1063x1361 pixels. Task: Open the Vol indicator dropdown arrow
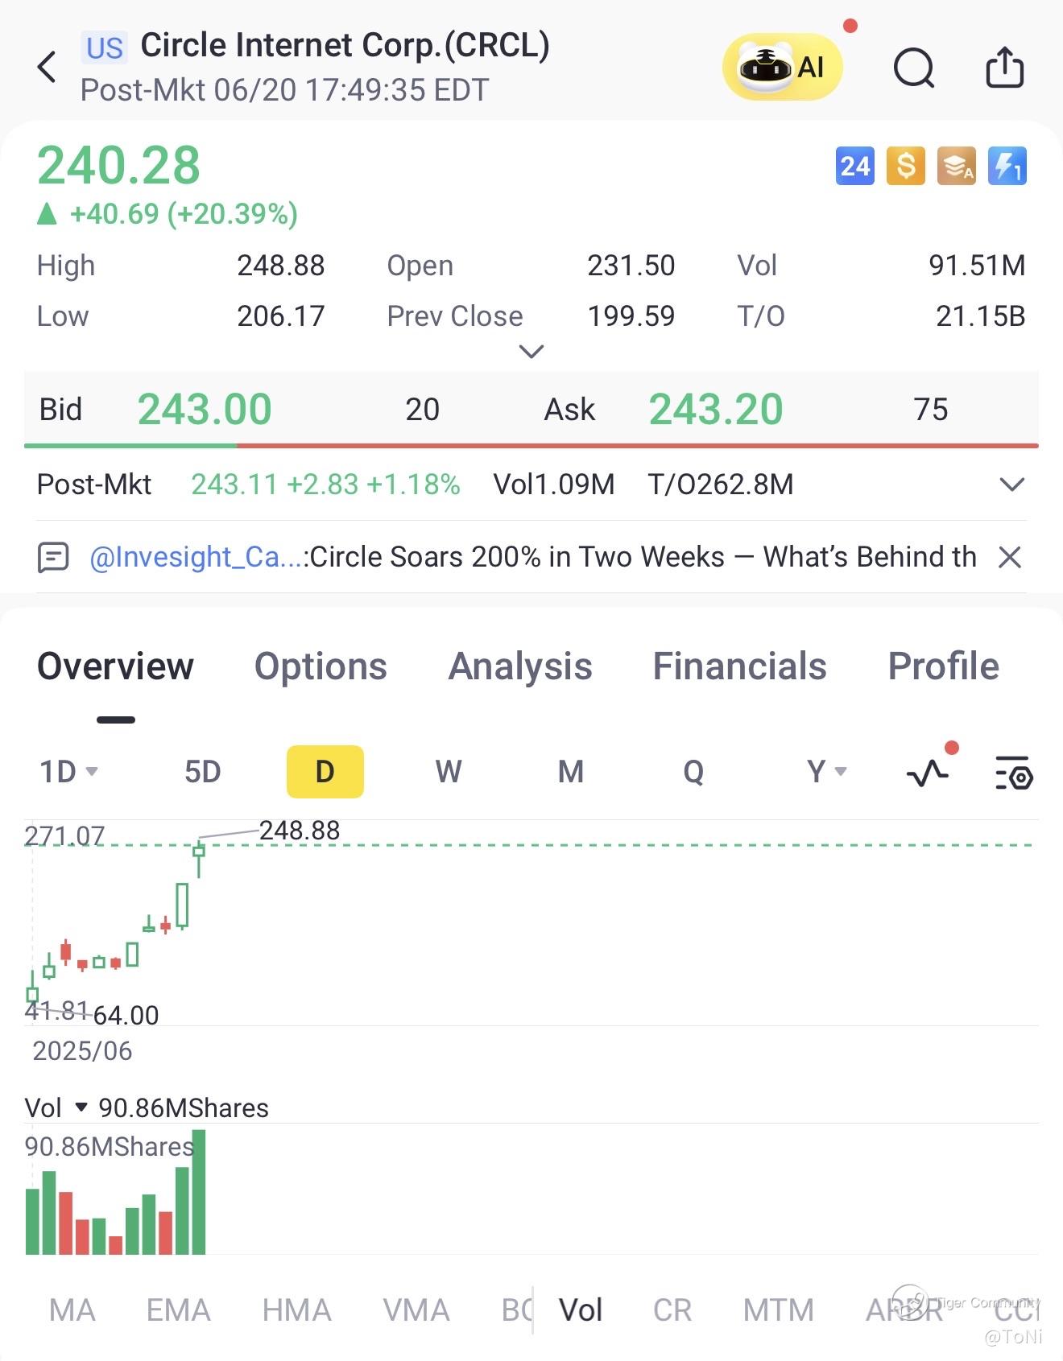click(81, 1107)
